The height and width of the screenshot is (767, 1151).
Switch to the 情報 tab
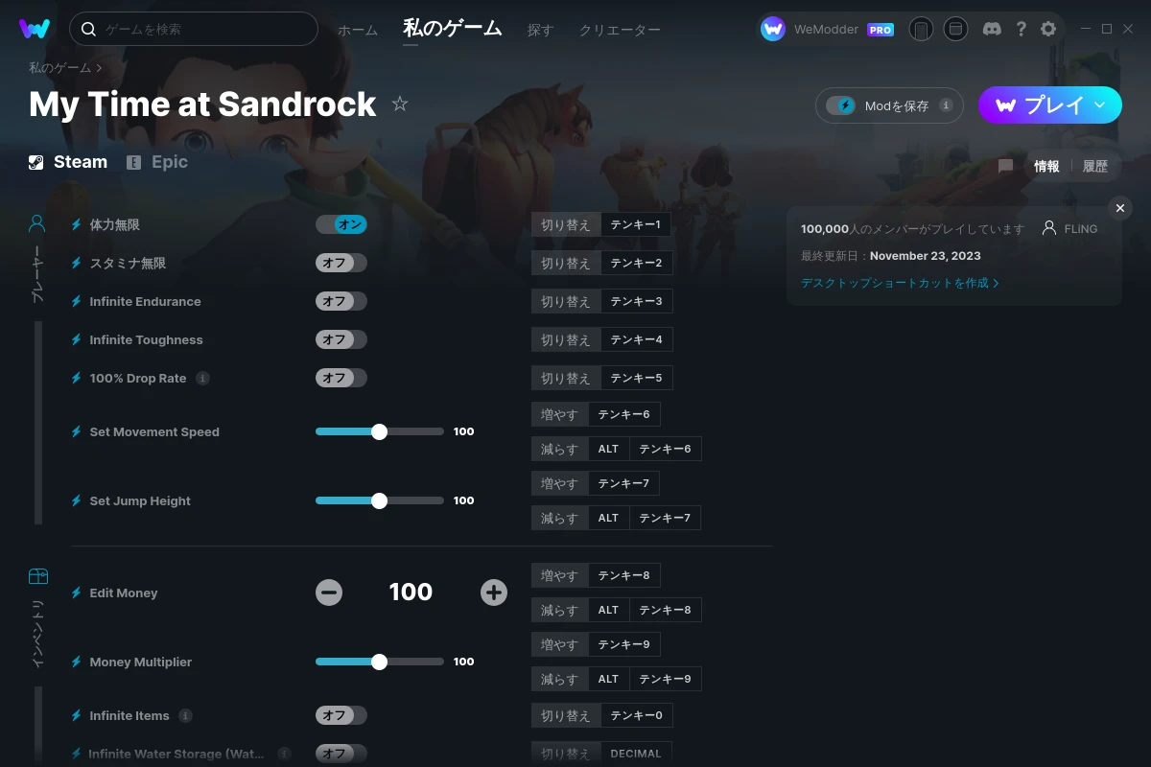[x=1046, y=166]
